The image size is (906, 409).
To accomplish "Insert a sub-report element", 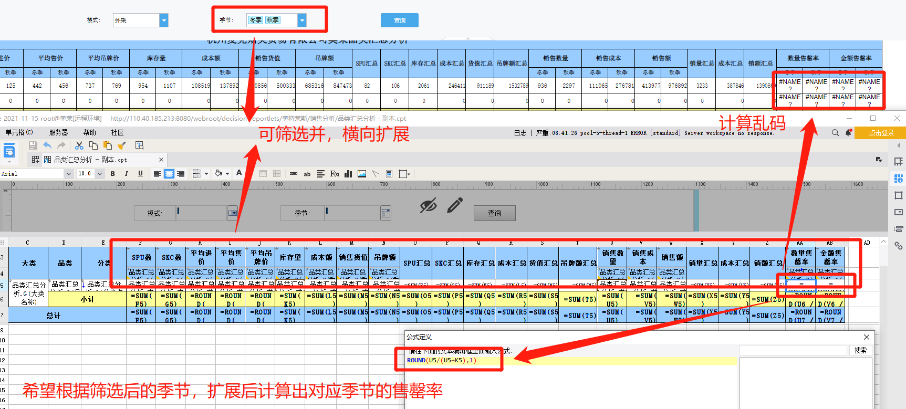I will pos(389,174).
